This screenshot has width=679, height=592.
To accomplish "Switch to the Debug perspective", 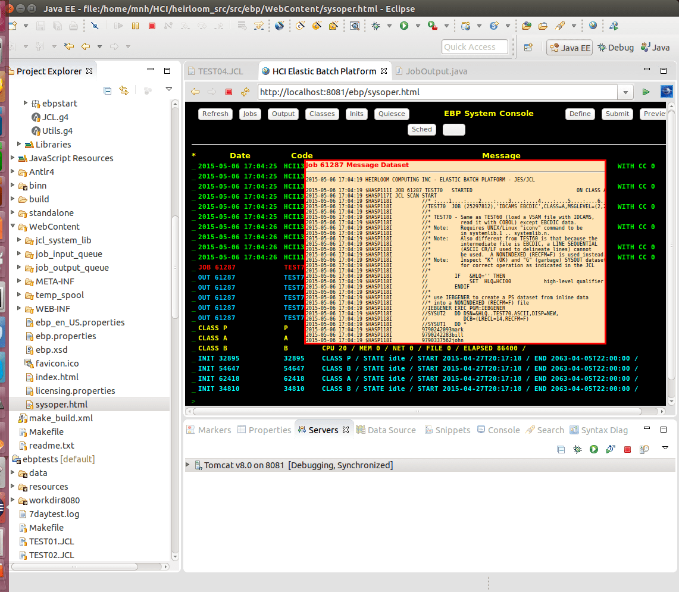I will coord(617,46).
